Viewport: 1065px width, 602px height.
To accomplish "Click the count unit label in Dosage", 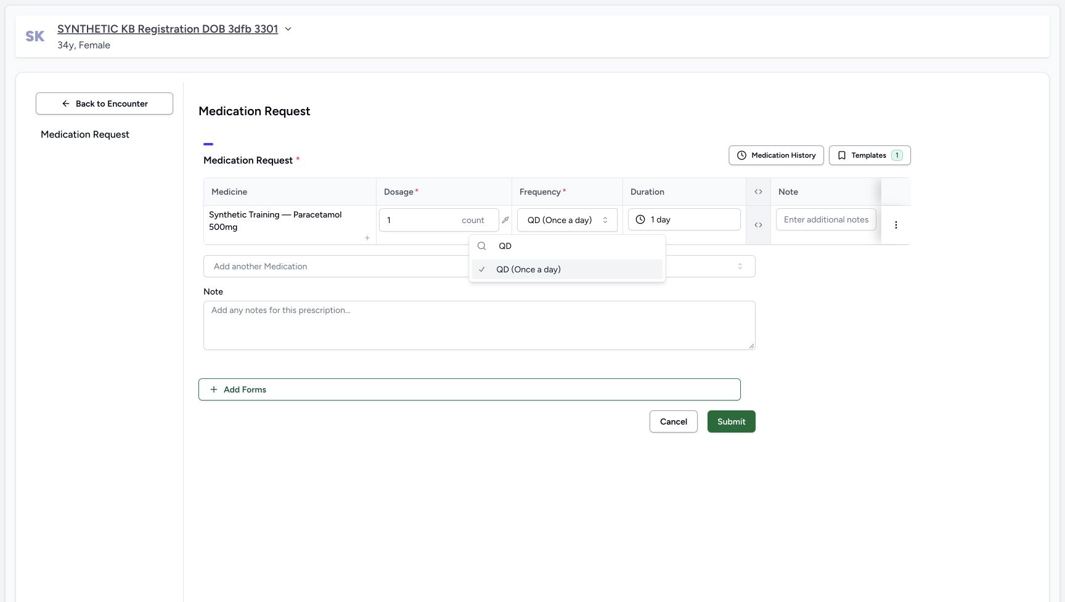I will (x=473, y=220).
